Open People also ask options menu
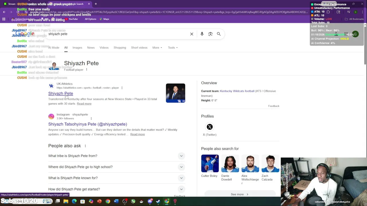 85,146
